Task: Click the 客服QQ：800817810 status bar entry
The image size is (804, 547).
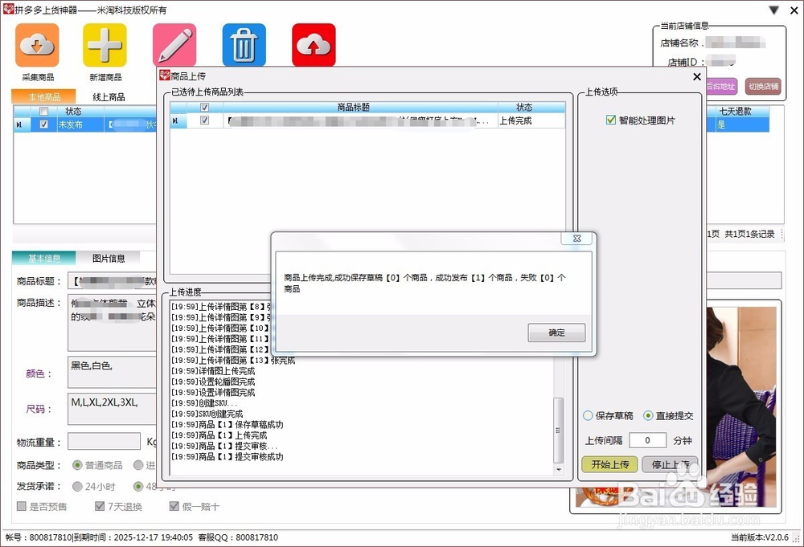Action: [x=238, y=537]
